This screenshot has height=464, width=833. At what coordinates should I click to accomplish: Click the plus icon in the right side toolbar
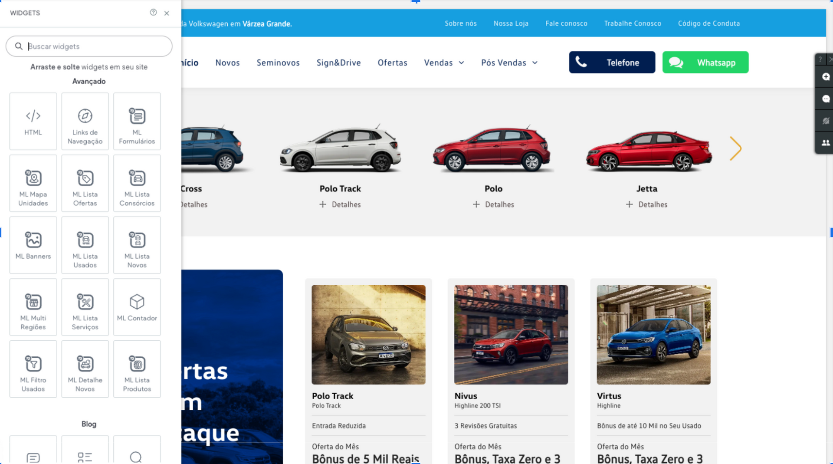coord(826,77)
